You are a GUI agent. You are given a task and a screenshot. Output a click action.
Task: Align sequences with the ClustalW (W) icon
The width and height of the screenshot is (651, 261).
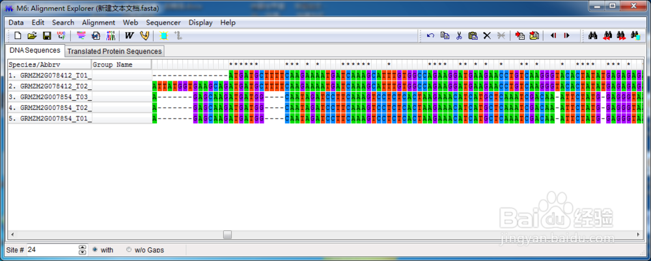pyautogui.click(x=129, y=36)
